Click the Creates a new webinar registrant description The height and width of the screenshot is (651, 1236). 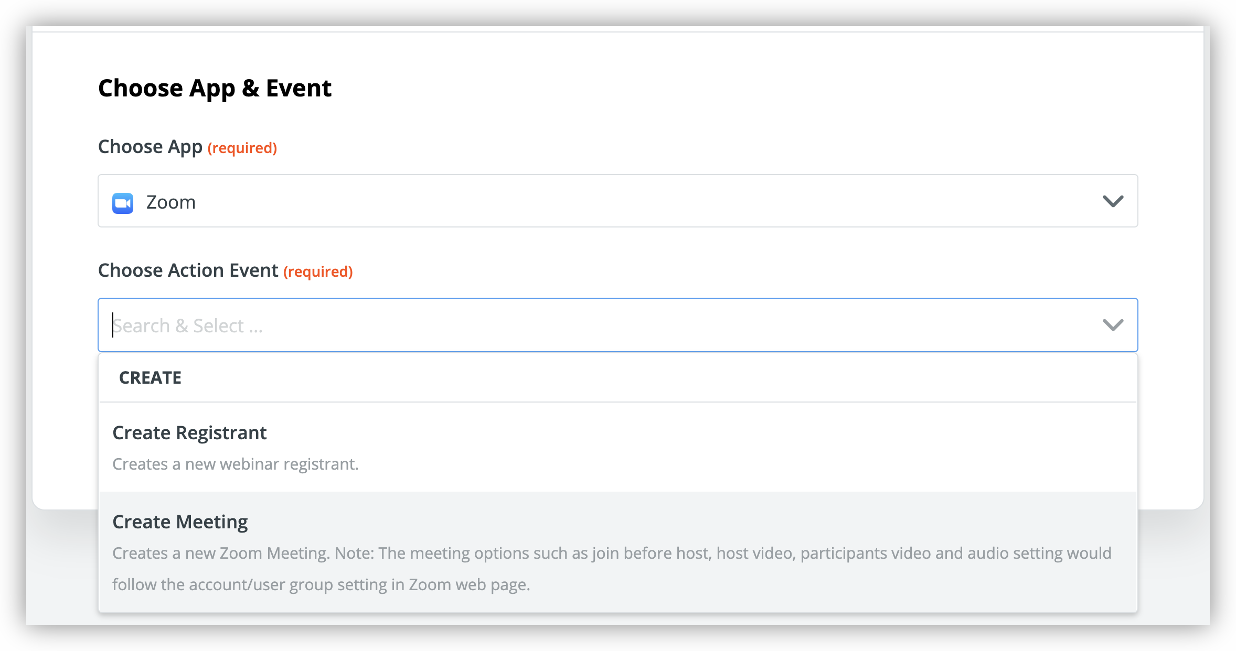click(236, 463)
